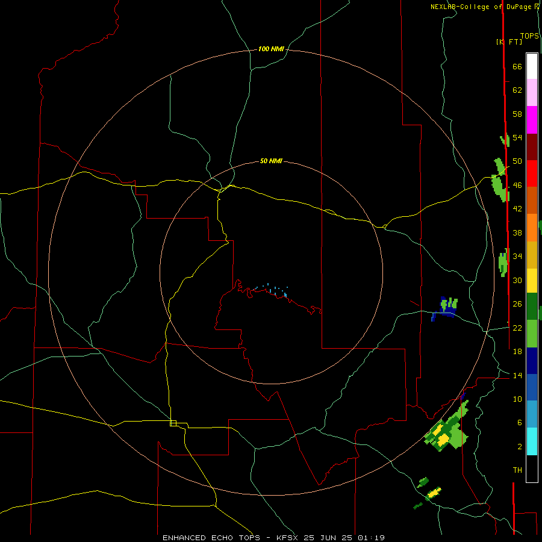This screenshot has height=542, width=542.
Task: Click the legend value "26"
Action: [517, 304]
